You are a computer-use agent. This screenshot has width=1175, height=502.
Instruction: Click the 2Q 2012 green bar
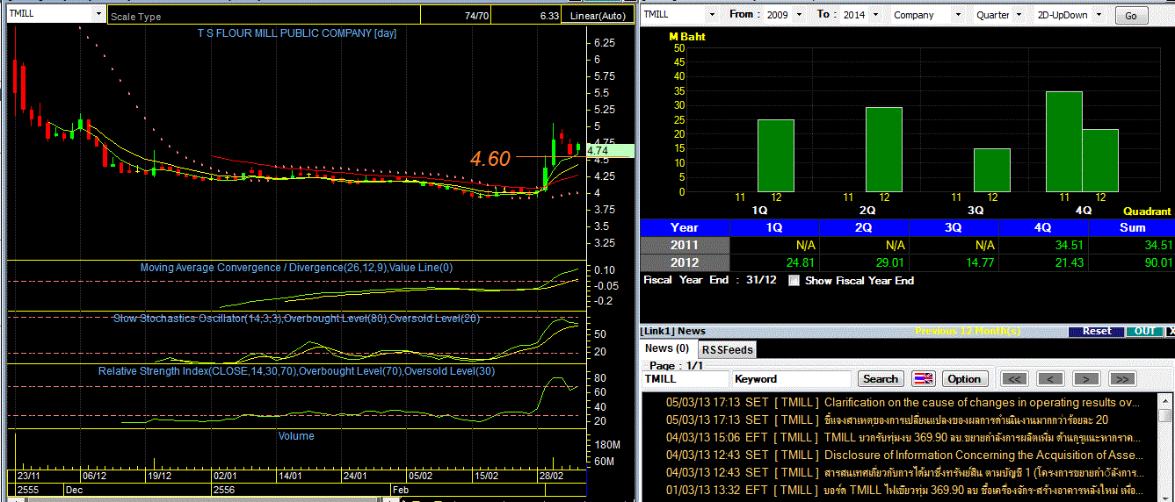pyautogui.click(x=884, y=149)
